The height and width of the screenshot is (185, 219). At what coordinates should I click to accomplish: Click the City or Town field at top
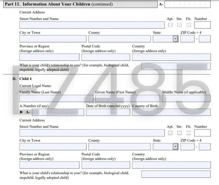(x=53, y=39)
